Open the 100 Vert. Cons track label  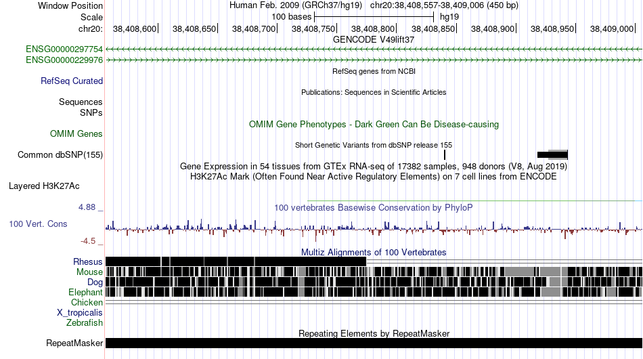tap(38, 224)
